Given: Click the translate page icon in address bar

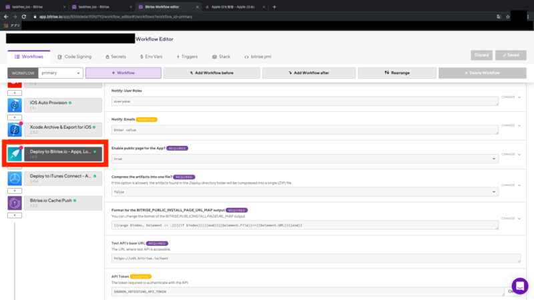Looking at the screenshot, I should pyautogui.click(x=499, y=16).
